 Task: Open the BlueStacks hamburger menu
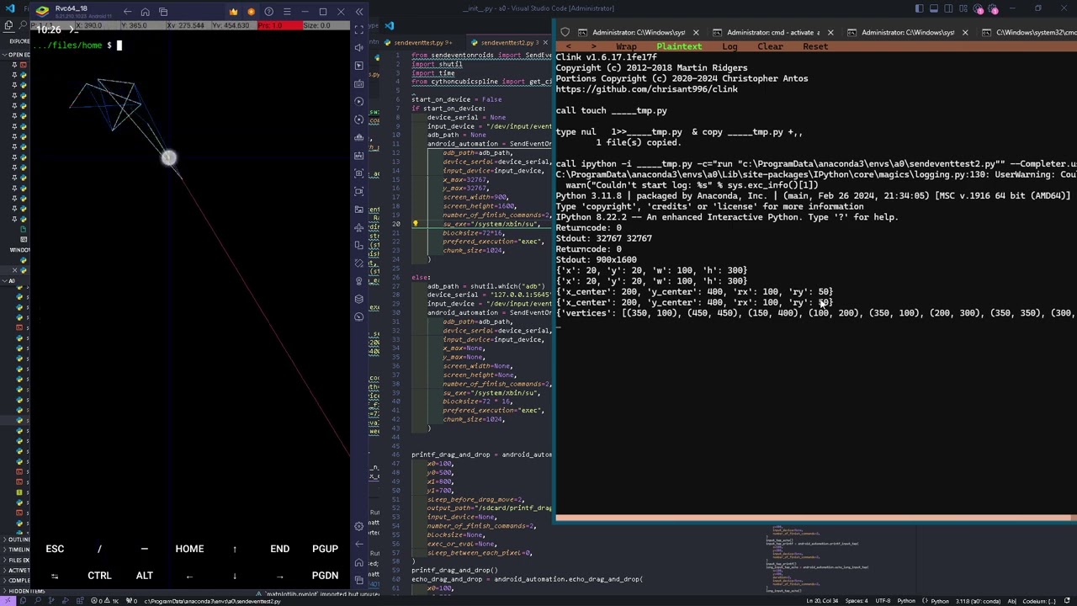[287, 12]
